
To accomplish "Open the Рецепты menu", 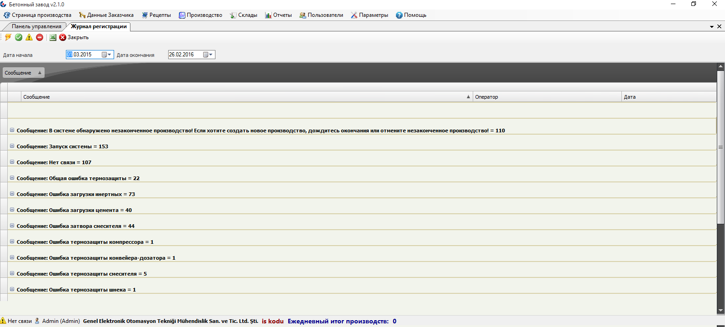I will click(x=156, y=15).
